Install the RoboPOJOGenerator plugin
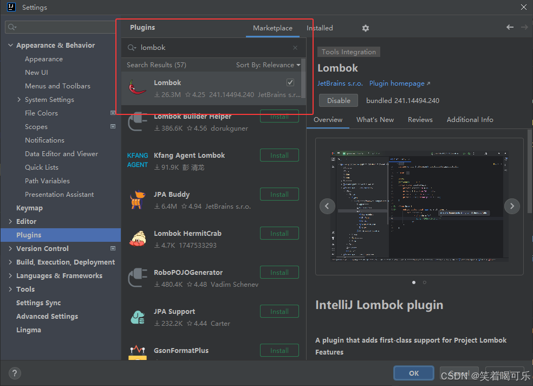Image resolution: width=533 pixels, height=386 pixels. coord(279,273)
